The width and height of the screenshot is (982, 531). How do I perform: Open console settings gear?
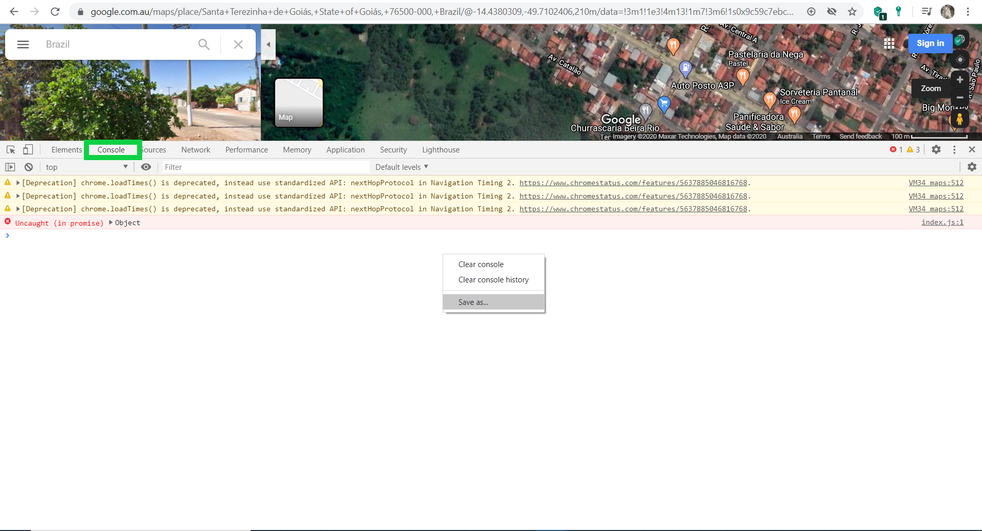pos(972,167)
